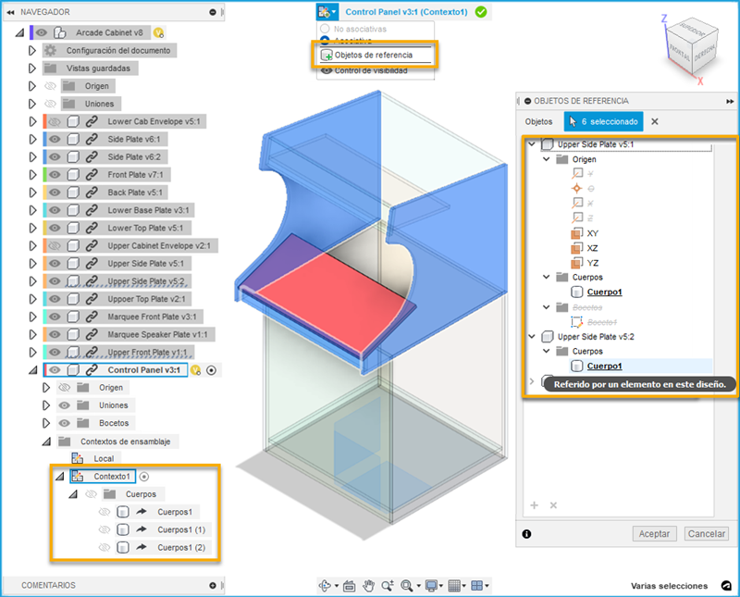The height and width of the screenshot is (597, 740).
Task: Click the version badge next to Arcade Cabinet v8
Action: coord(159,32)
